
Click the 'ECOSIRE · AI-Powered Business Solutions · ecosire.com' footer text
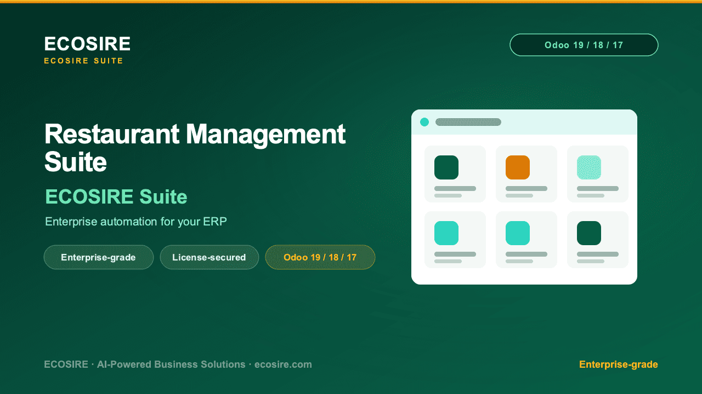tap(178, 364)
